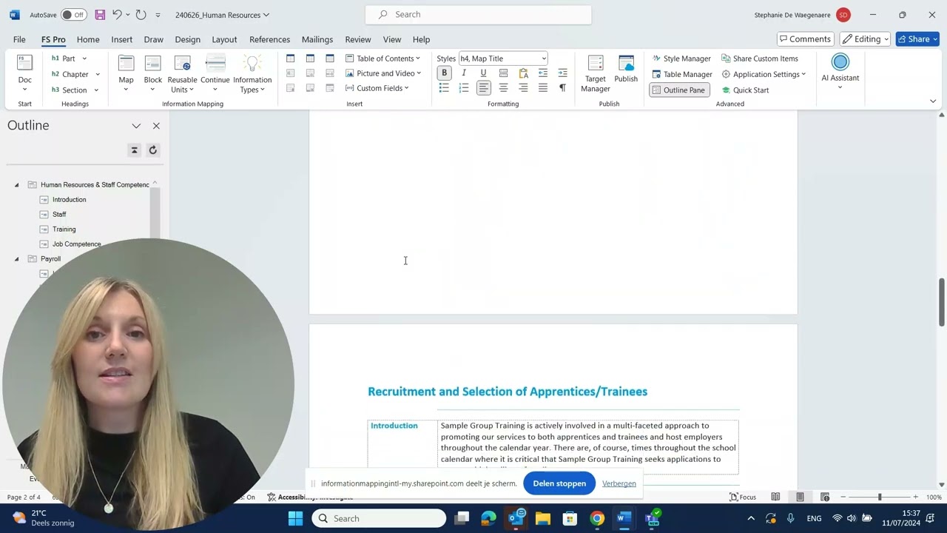Click the AI Assistant icon

tap(840, 62)
